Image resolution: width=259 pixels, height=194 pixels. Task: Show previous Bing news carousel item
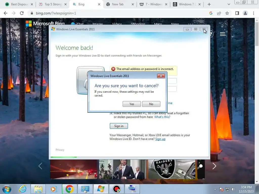40,166
